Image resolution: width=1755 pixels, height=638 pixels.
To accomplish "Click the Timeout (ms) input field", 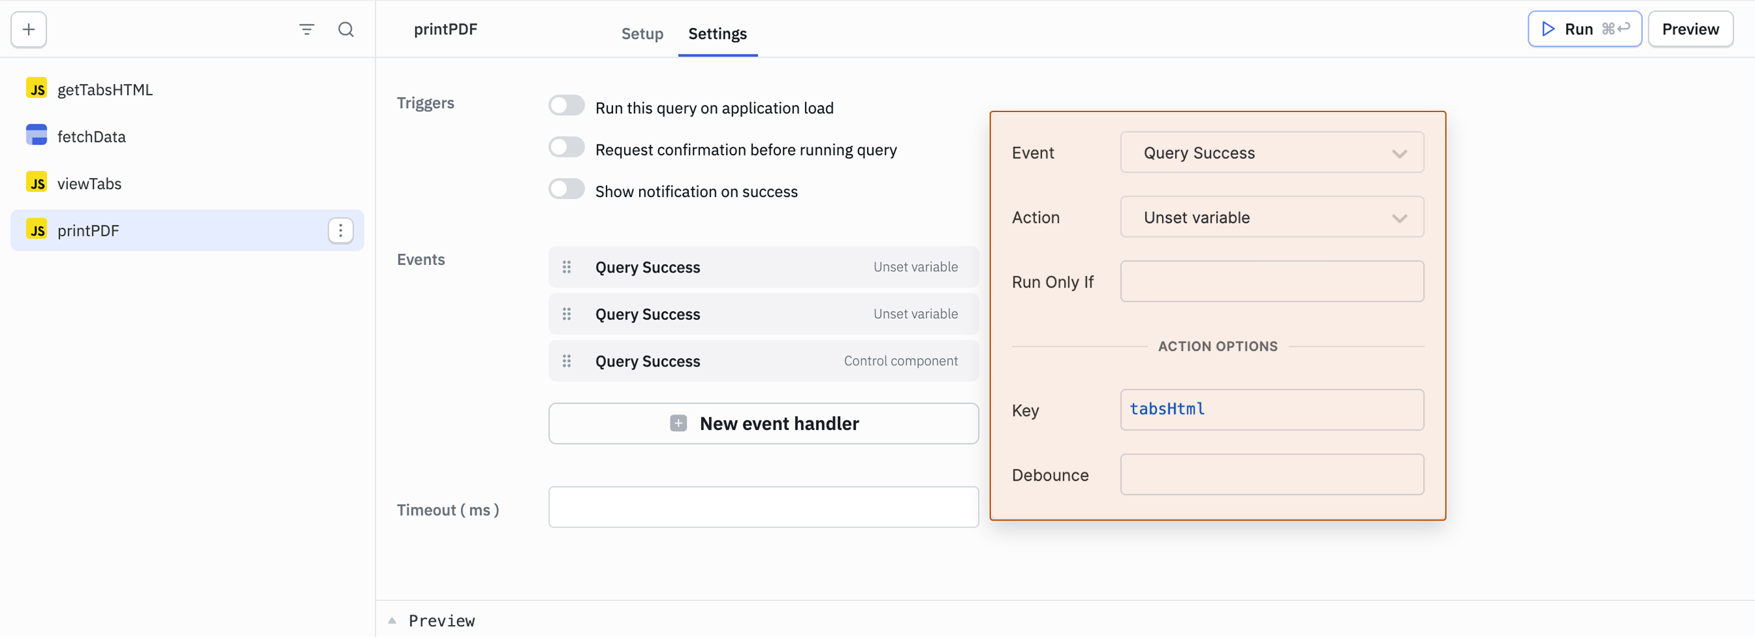I will (x=763, y=507).
